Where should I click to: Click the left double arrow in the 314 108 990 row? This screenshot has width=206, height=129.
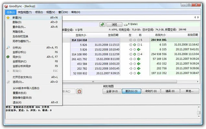click(x=131, y=54)
